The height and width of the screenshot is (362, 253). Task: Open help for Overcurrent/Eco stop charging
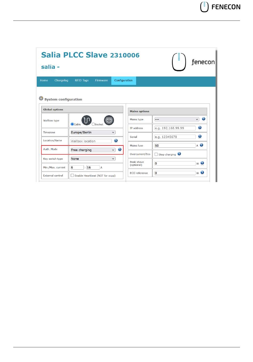pos(179,154)
